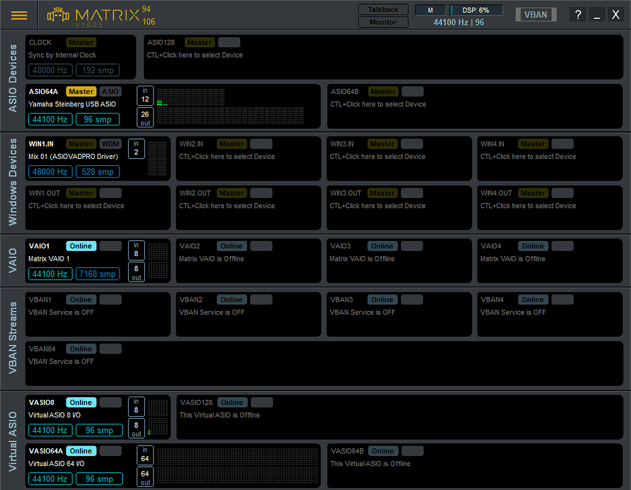The height and width of the screenshot is (490, 631).
Task: Toggle the ASIO badge on ASIO64A
Action: (x=110, y=91)
